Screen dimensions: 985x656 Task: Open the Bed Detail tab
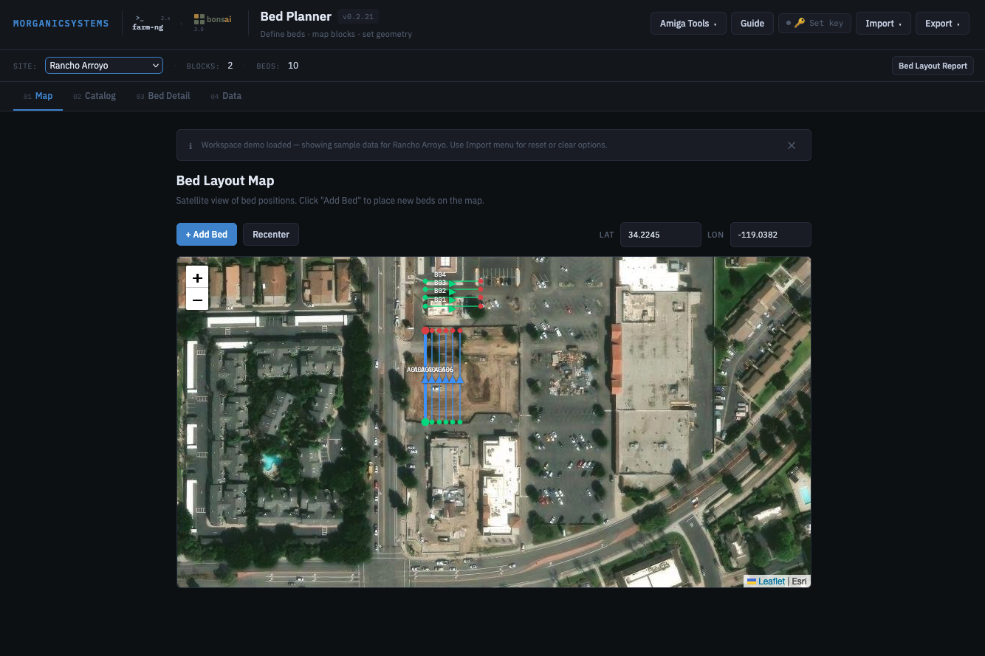pyautogui.click(x=168, y=96)
